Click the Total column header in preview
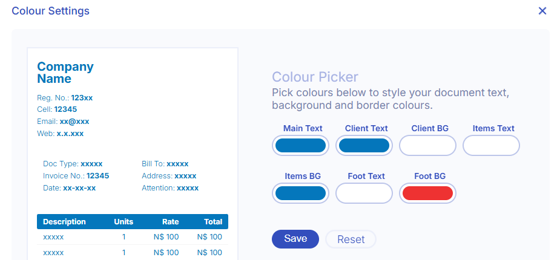 213,221
